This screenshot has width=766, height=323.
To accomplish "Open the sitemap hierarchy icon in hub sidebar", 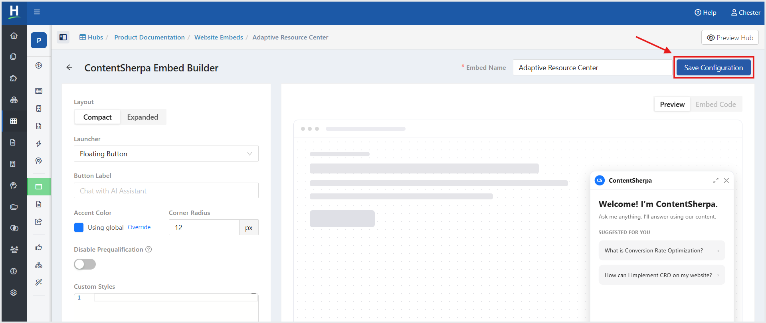I will tap(39, 265).
